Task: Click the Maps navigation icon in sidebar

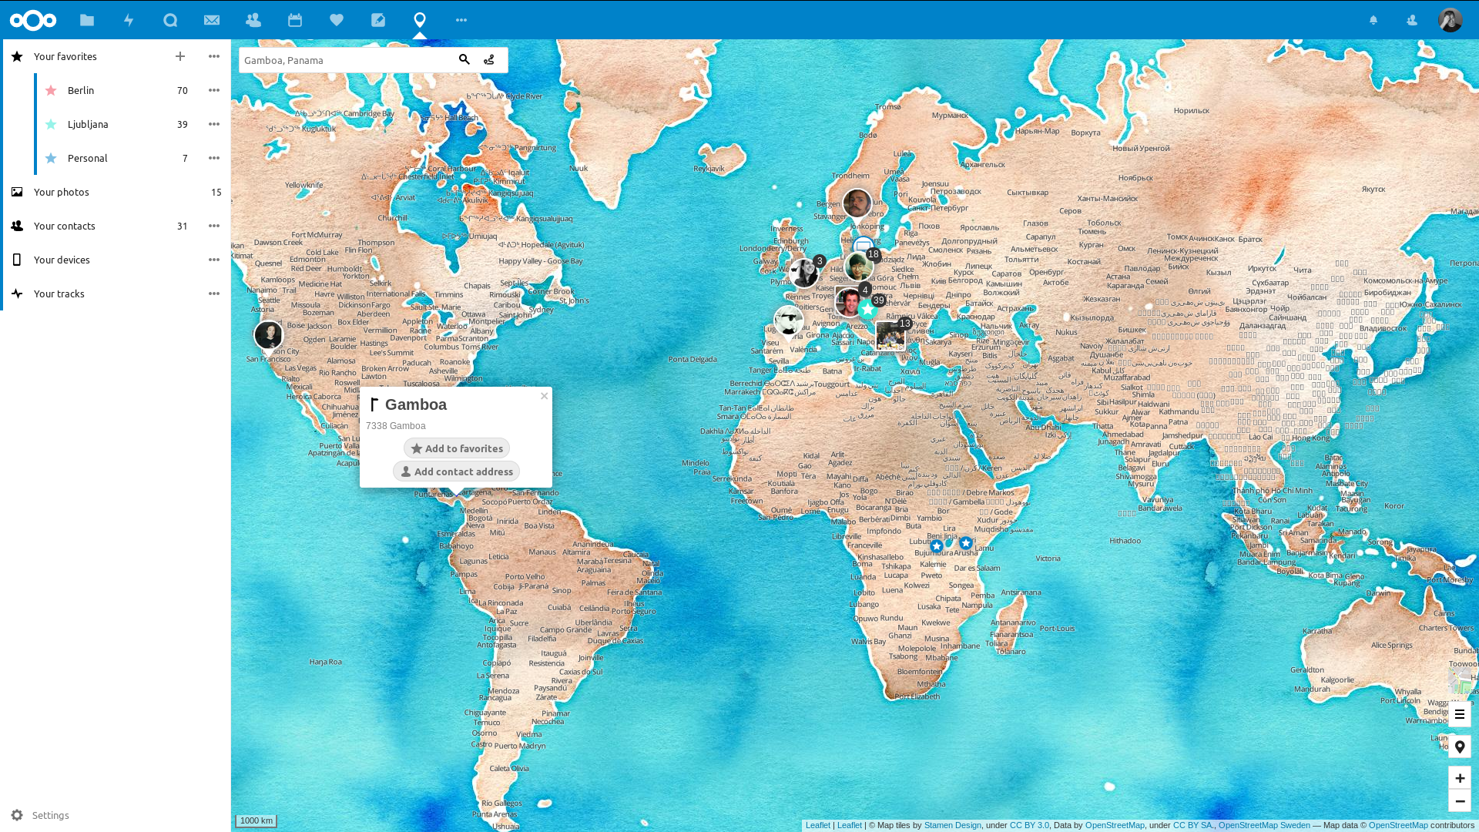Action: point(420,20)
